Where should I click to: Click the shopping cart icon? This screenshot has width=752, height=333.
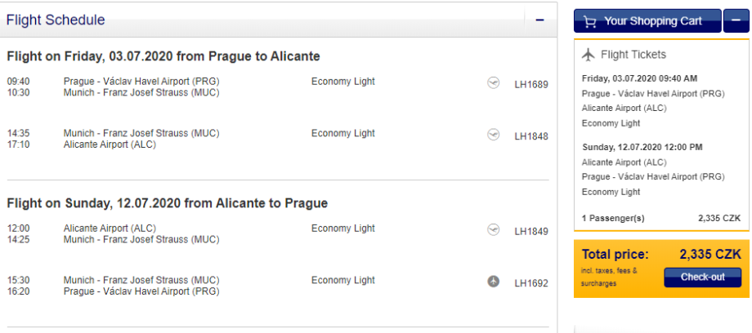click(589, 21)
